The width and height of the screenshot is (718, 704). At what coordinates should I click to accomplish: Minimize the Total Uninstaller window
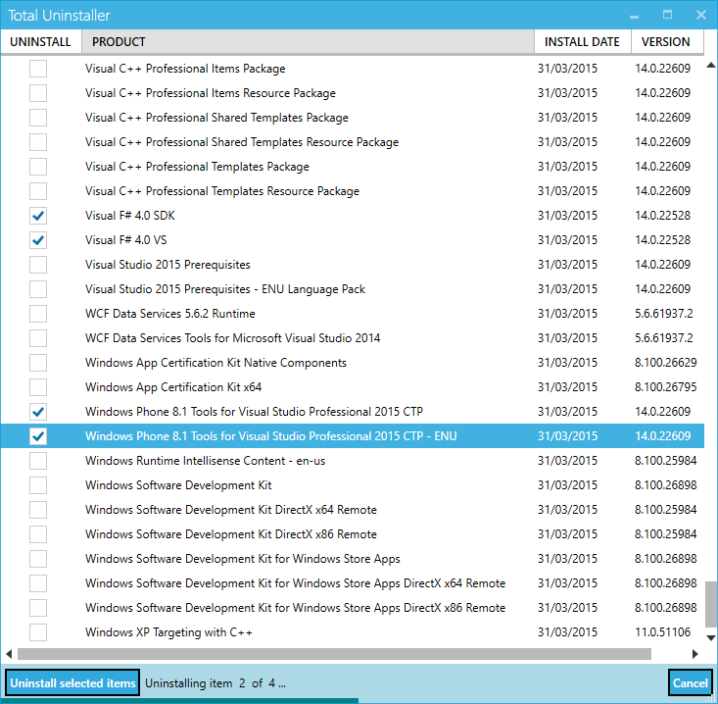click(x=634, y=16)
